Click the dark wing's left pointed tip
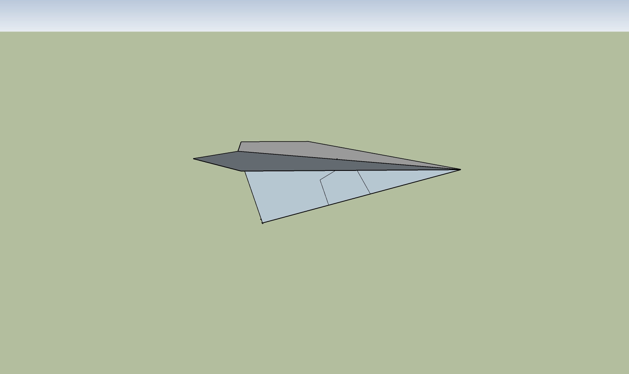629x374 pixels. [194, 159]
